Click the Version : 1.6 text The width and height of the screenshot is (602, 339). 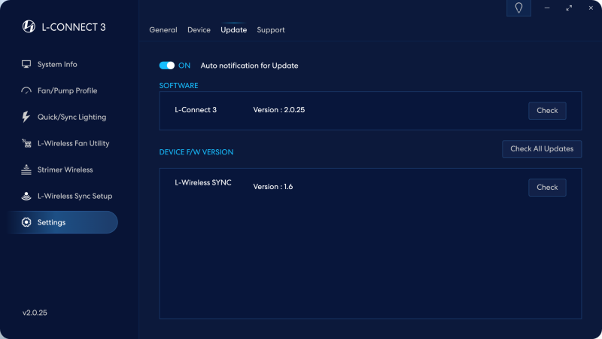(273, 187)
